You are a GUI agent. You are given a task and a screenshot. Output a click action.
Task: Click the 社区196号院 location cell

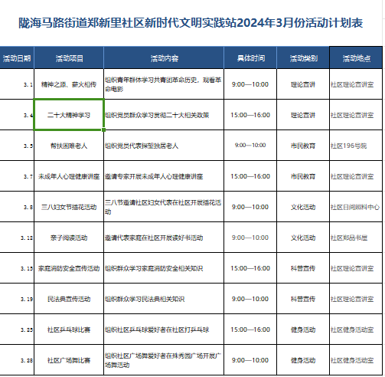pos(356,146)
